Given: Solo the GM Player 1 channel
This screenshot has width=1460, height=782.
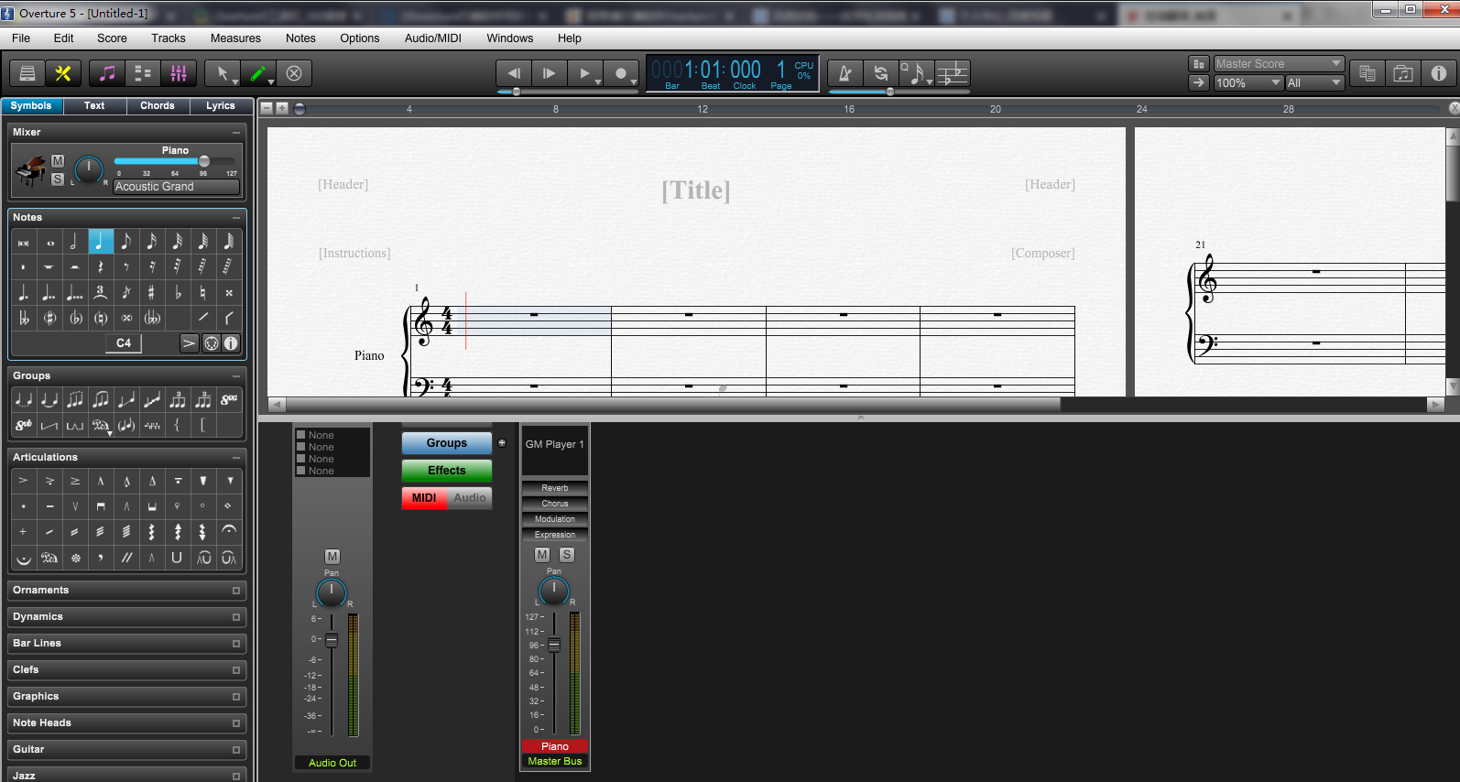Looking at the screenshot, I should click(x=567, y=555).
